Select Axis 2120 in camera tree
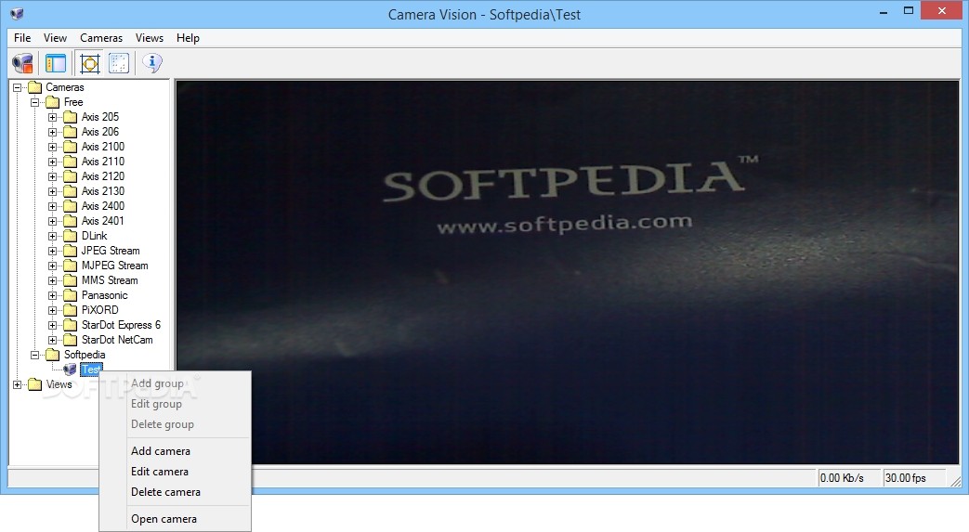 (x=102, y=176)
